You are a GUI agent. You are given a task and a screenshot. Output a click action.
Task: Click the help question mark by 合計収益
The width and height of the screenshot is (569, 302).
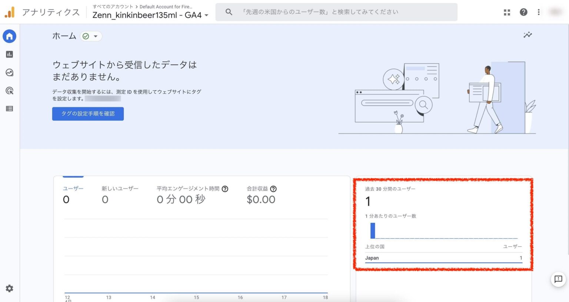273,189
